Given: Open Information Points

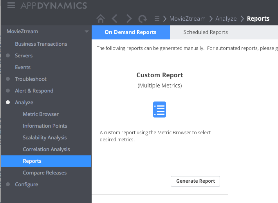Looking at the screenshot, I should pos(45,126).
